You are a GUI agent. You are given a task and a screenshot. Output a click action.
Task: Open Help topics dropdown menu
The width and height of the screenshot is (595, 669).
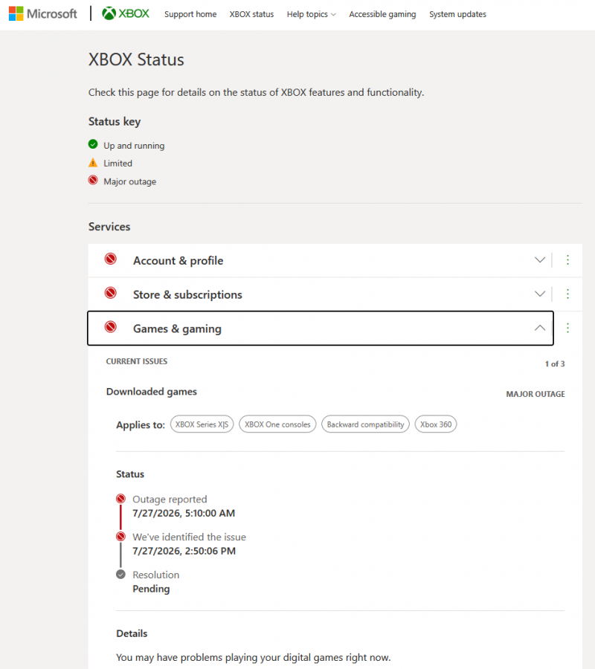point(311,14)
